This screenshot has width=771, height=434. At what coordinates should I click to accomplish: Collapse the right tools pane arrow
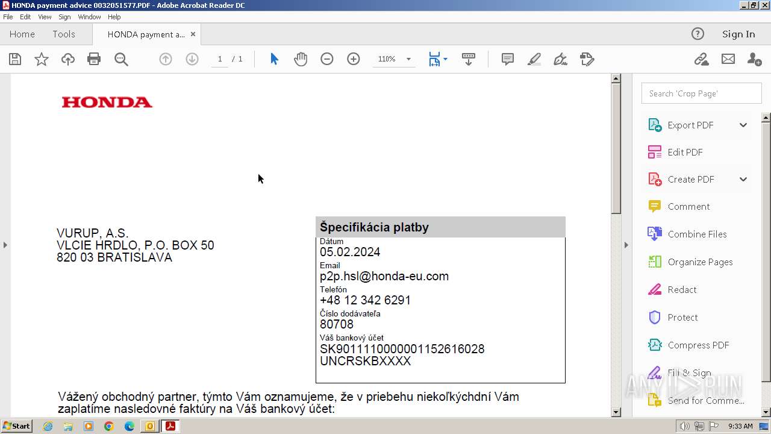coord(626,245)
